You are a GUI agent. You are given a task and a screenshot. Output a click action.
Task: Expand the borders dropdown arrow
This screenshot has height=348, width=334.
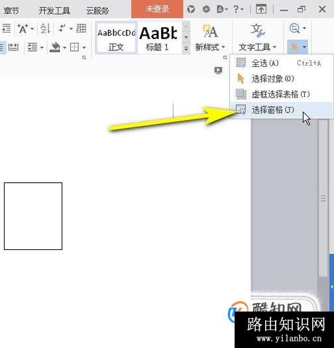tap(84, 48)
